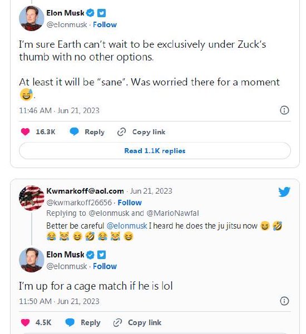Click the 11:46 AM · Jun 21, 2023 timestamp
Screen dimensions: 306x334
pyautogui.click(x=59, y=110)
